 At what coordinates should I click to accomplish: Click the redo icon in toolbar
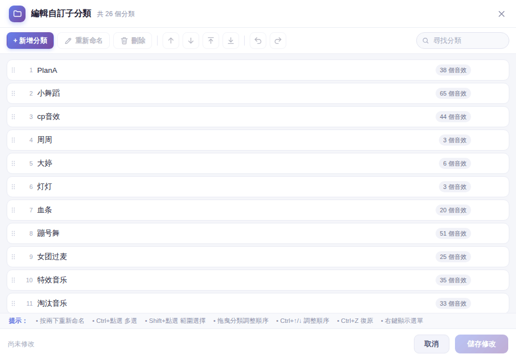point(278,41)
